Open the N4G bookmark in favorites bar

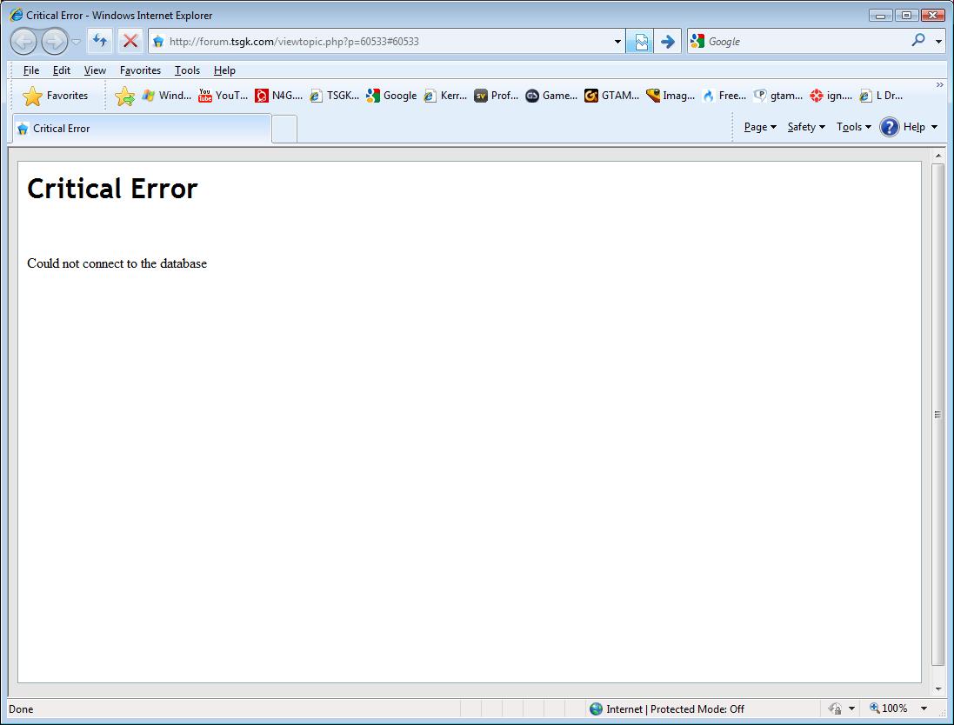click(278, 96)
